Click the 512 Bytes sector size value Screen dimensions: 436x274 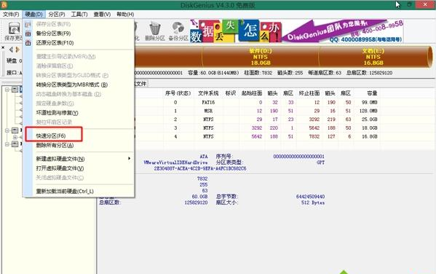point(313,203)
